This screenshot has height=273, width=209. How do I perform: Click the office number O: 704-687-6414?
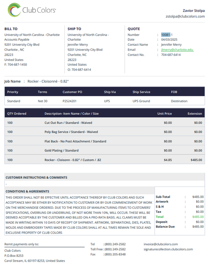(79, 70)
